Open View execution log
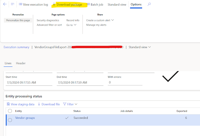Image resolution: width=200 pixels, height=136 pixels. (x=33, y=5)
